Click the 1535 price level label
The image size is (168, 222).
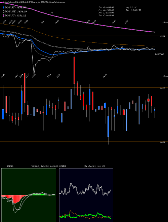tap(162, 36)
